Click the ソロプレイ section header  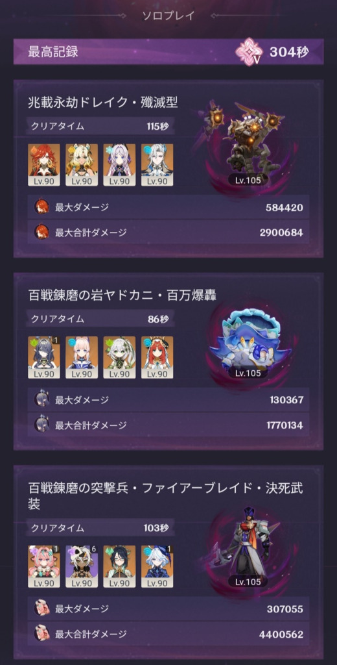[x=168, y=16]
